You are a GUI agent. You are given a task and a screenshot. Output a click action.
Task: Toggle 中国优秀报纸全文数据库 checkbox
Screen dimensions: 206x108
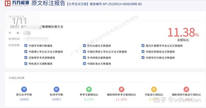coord(143,52)
